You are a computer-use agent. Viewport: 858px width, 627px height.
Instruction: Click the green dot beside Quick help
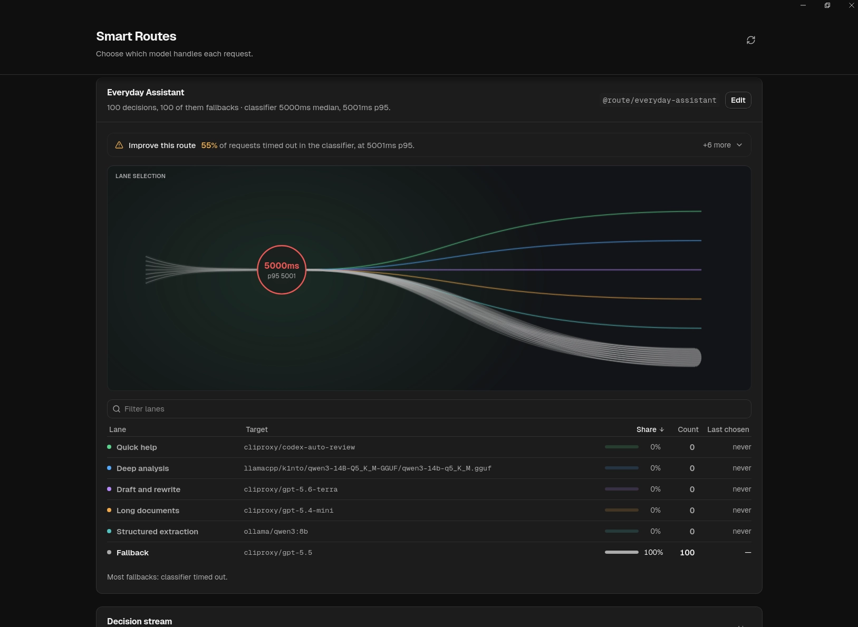point(109,447)
